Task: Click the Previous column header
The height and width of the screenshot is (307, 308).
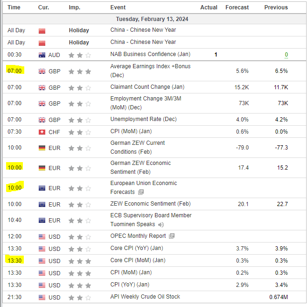Action: coord(276,7)
